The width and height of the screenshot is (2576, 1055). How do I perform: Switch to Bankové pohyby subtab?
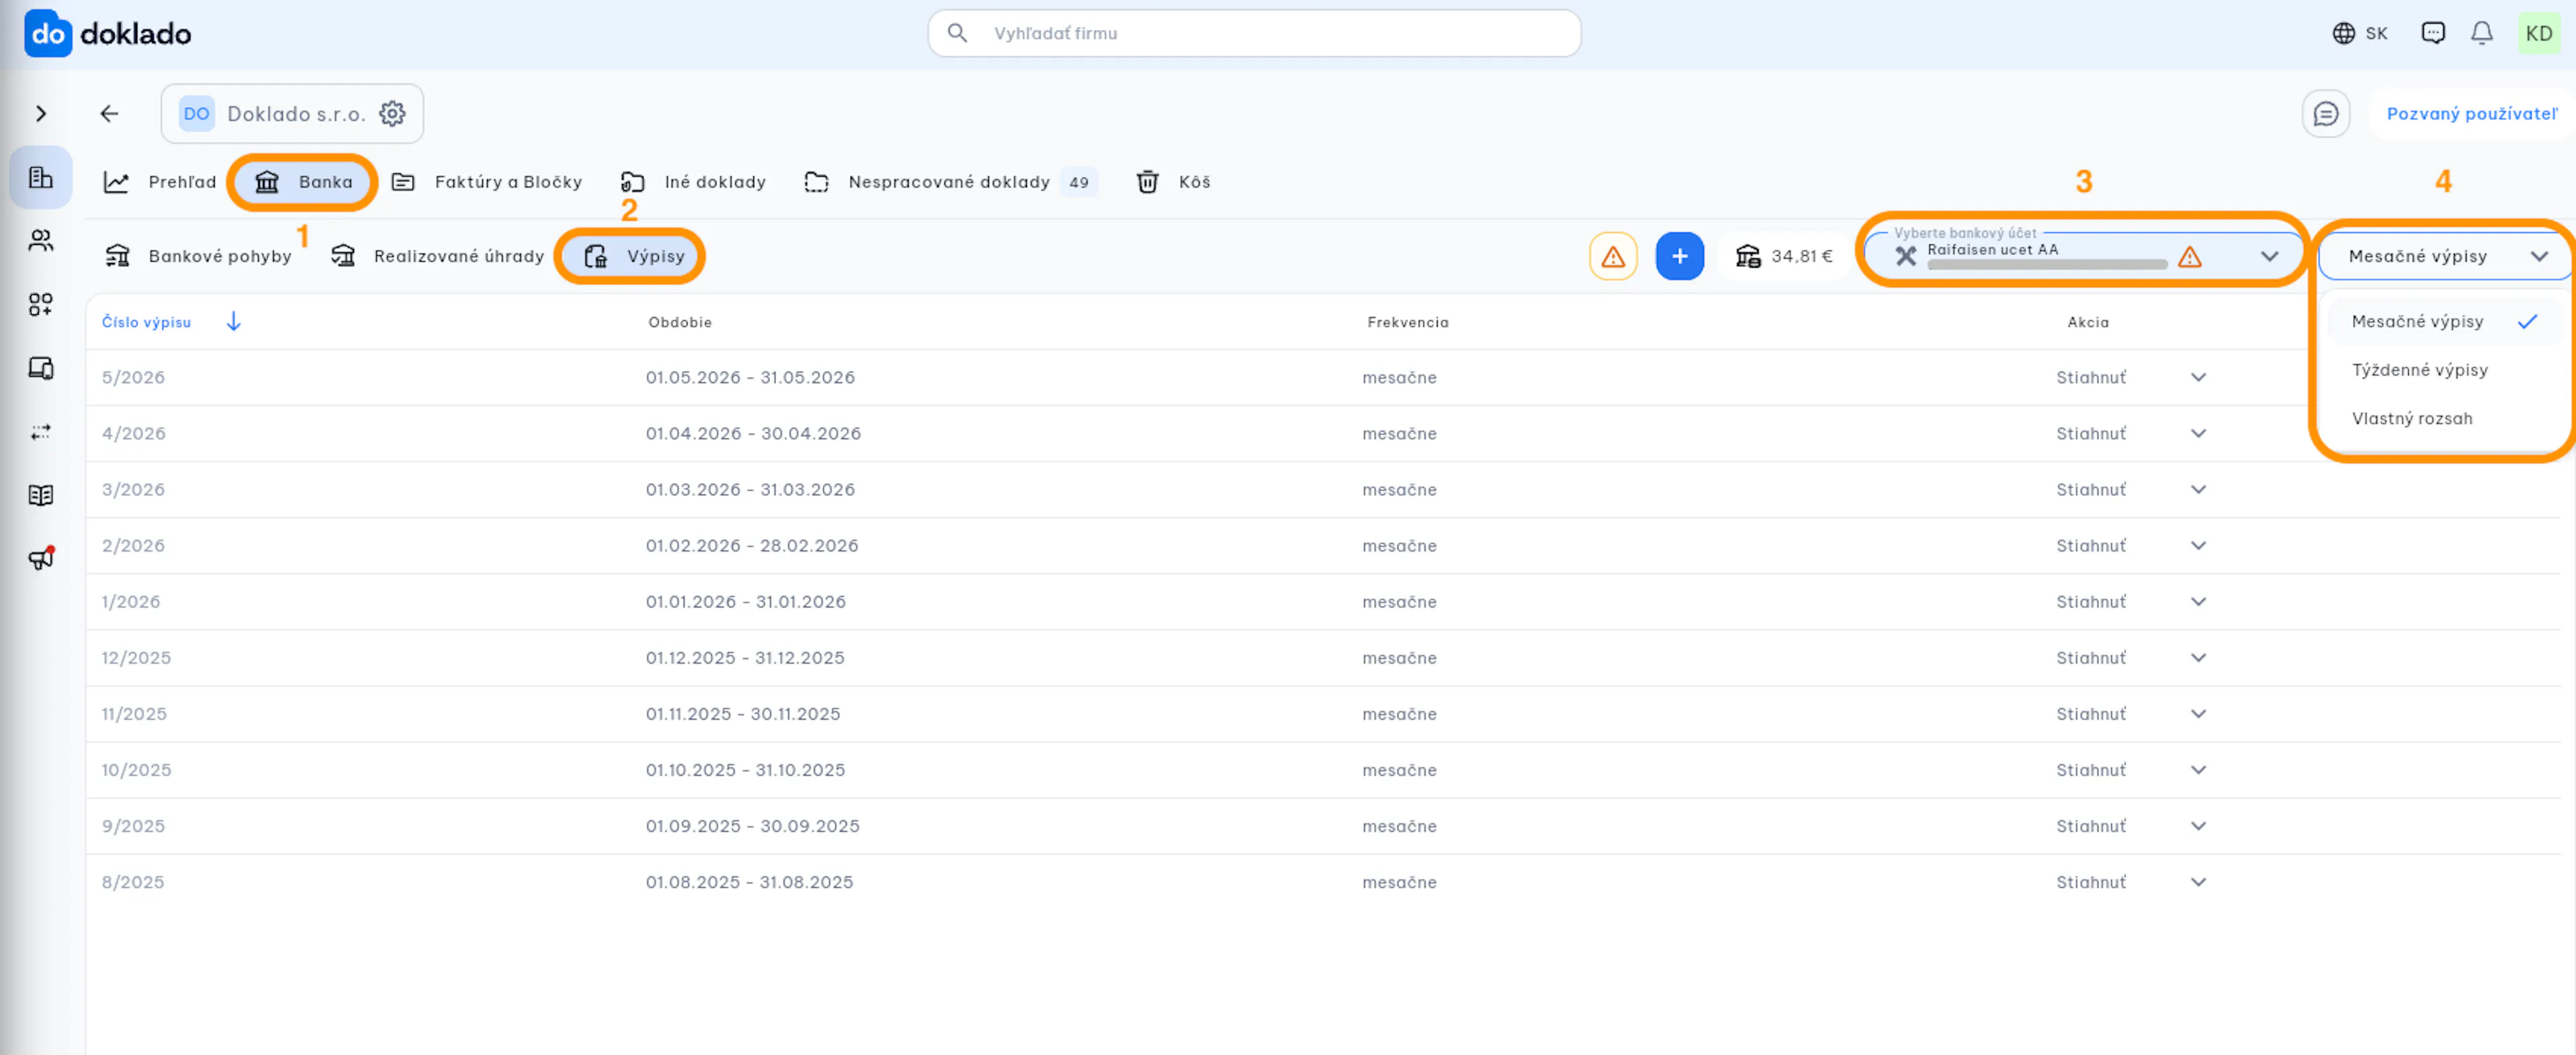[x=199, y=257]
